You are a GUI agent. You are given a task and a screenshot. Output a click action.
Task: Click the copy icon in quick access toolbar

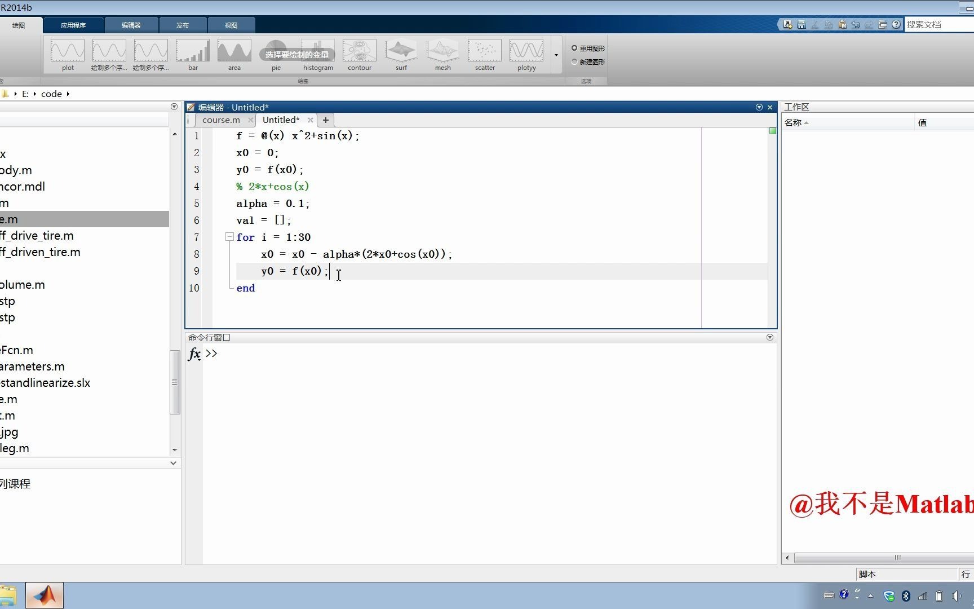[829, 25]
